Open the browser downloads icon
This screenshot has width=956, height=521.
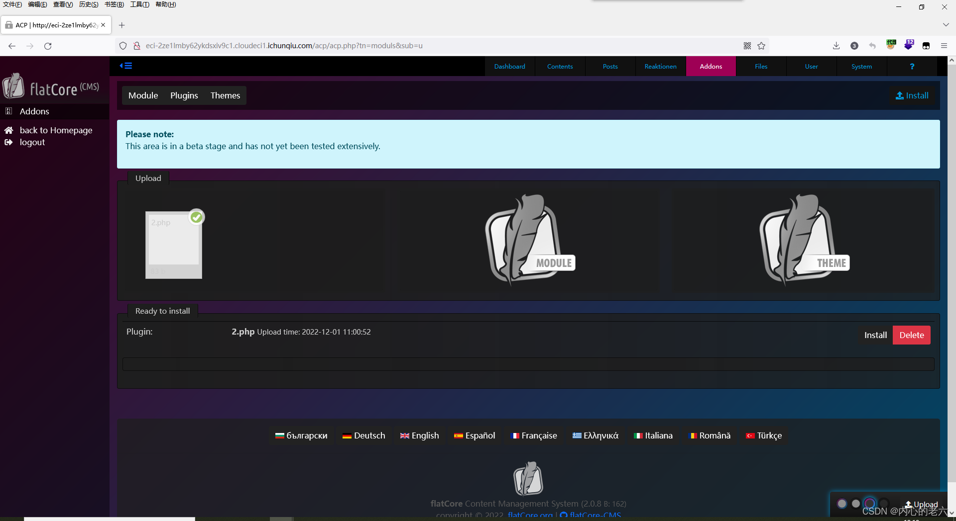click(836, 46)
